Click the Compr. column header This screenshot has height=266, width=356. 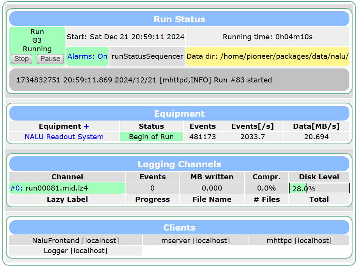pos(266,177)
